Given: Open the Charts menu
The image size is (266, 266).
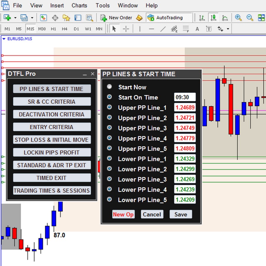Looking at the screenshot, I should tap(79, 5).
